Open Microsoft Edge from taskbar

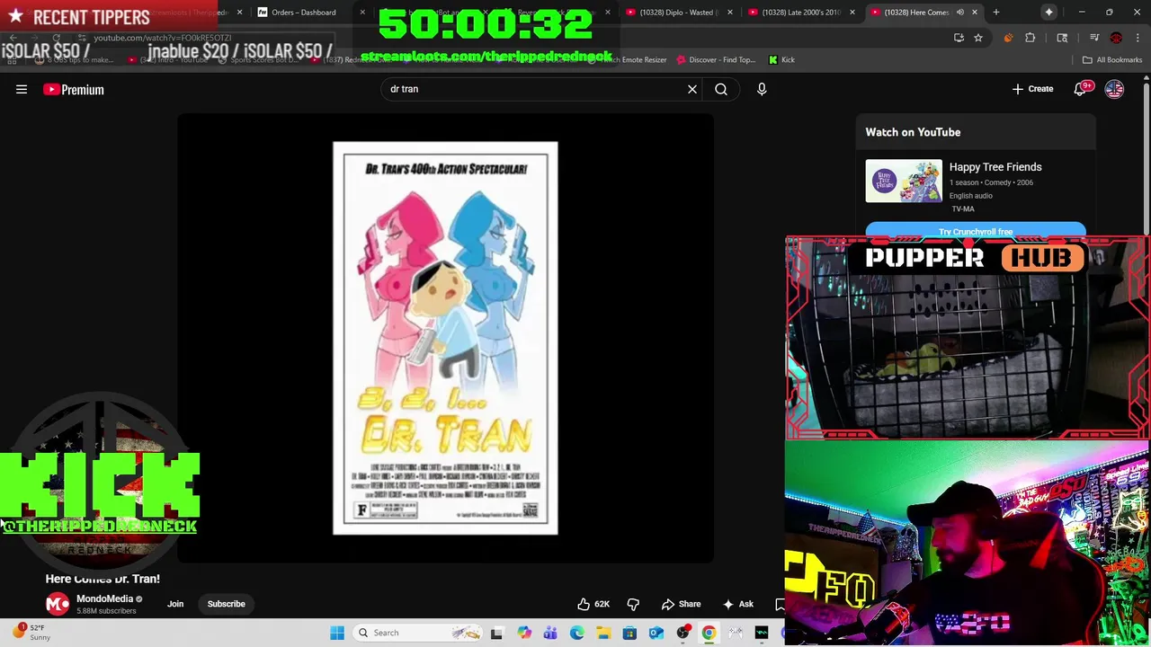[577, 633]
